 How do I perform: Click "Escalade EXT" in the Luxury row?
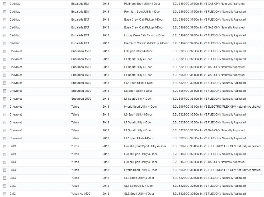(x=80, y=35)
